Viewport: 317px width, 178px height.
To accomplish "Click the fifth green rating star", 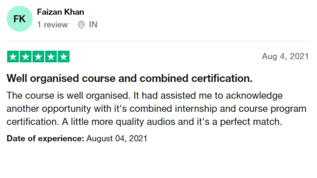I will click(63, 57).
